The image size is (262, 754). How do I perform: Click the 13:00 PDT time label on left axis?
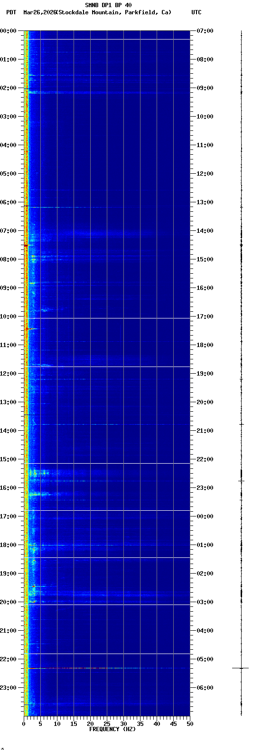coord(8,402)
